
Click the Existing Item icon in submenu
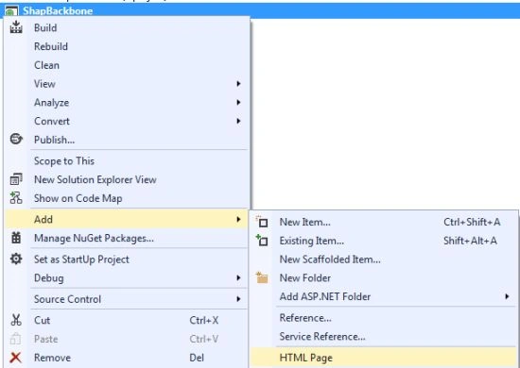pos(262,241)
